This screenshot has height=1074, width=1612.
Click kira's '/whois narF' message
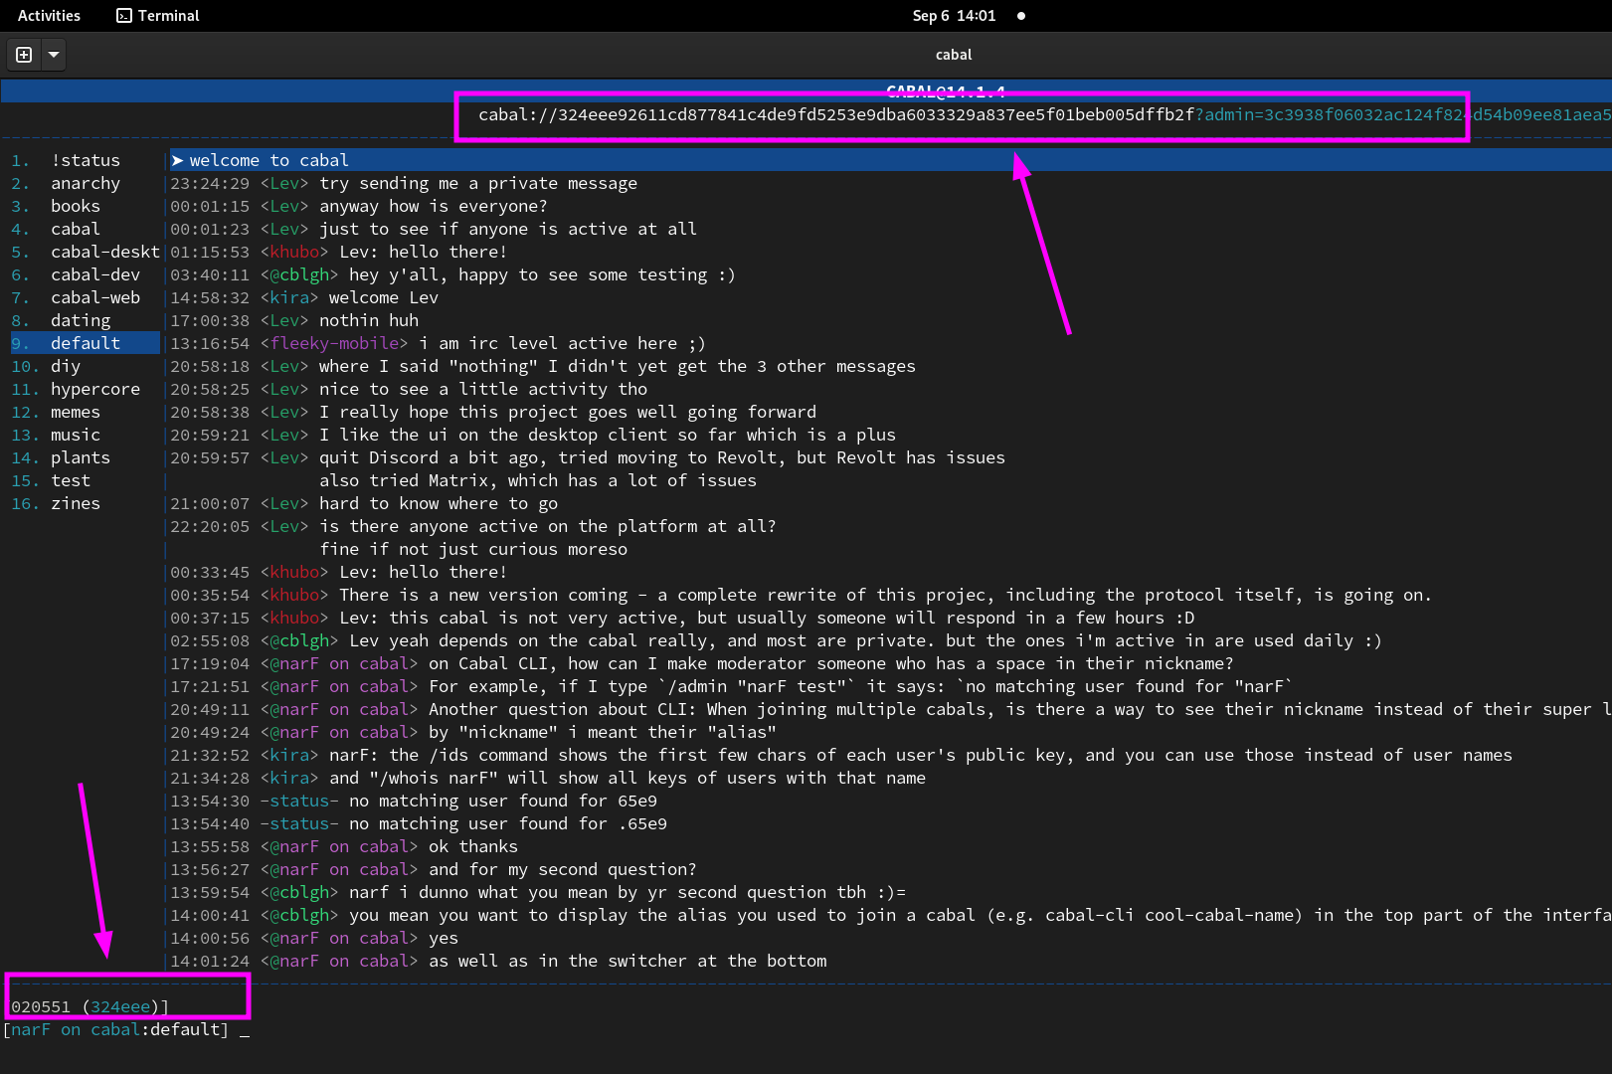click(x=627, y=778)
